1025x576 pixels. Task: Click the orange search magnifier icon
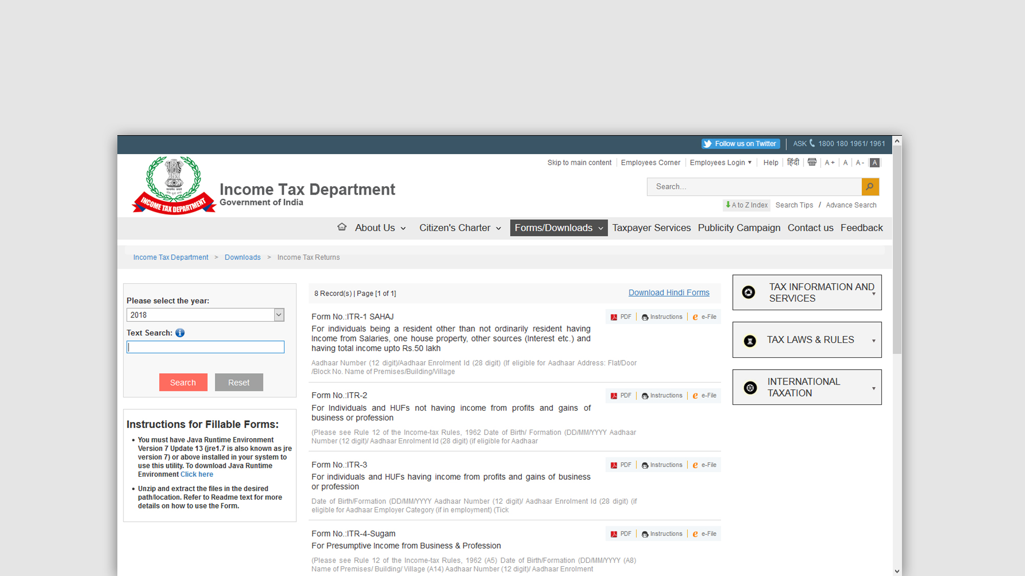(x=870, y=187)
